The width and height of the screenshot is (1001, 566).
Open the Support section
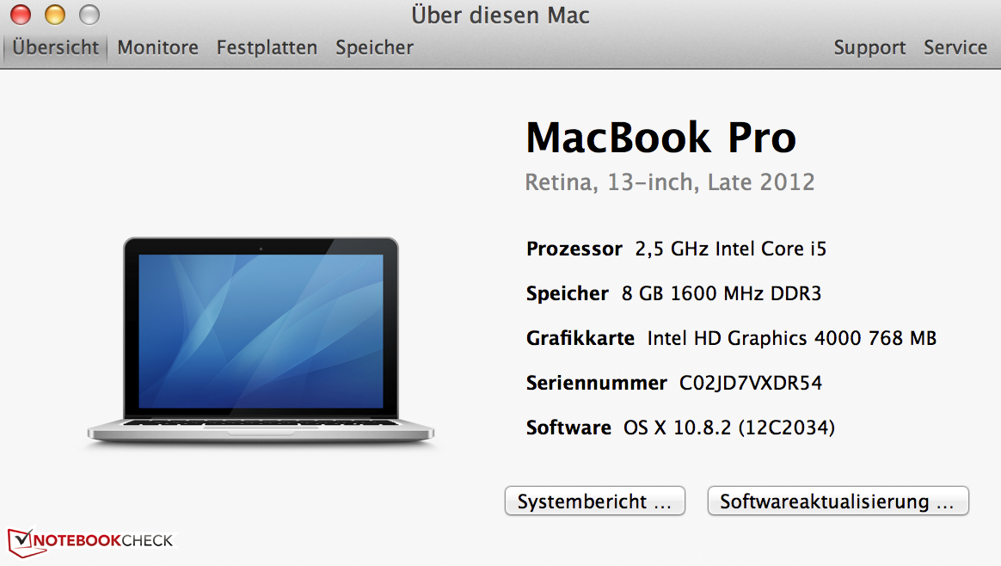pos(869,47)
